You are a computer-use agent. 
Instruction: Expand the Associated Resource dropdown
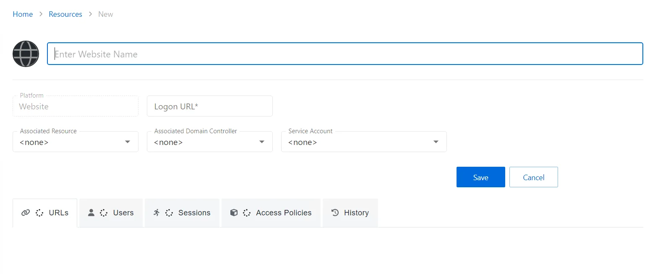(x=76, y=142)
